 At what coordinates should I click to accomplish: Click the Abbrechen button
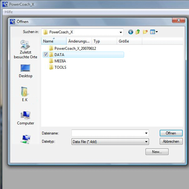tap(171, 141)
